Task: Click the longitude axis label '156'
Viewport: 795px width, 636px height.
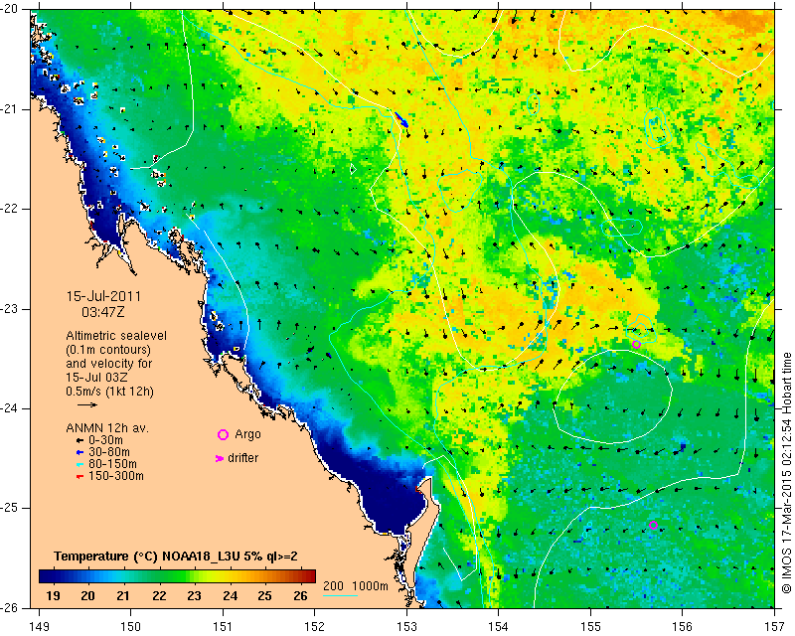Action: point(682,627)
